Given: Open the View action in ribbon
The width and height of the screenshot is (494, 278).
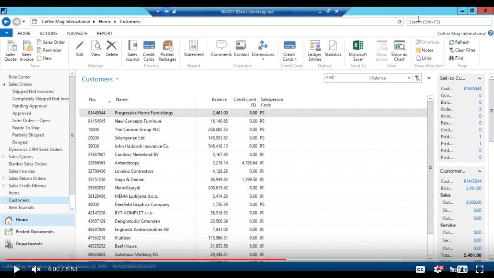Looking at the screenshot, I should coord(95,49).
